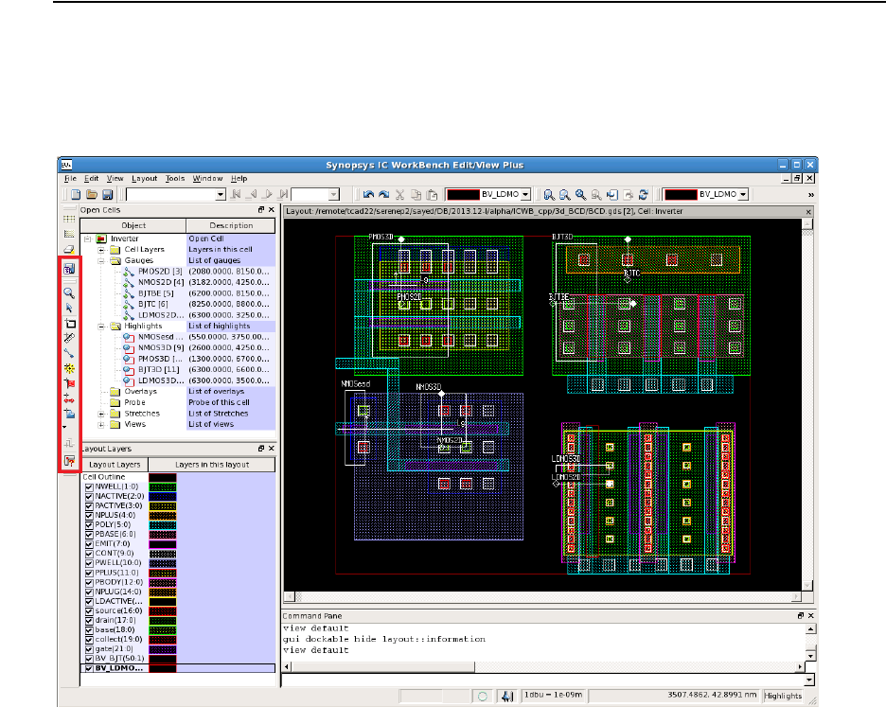Select the magnifier zoom tool in left toolbar

click(69, 293)
